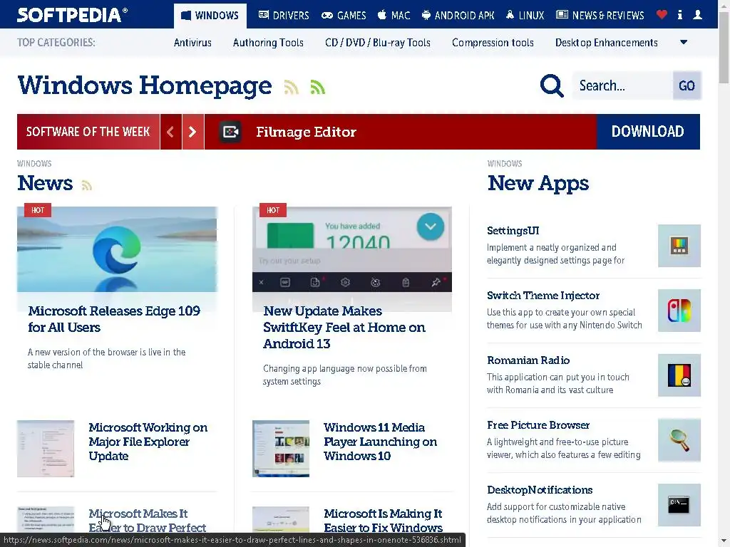Viewport: 730px width, 547px height.
Task: Select the Windows tab
Action: pyautogui.click(x=210, y=16)
